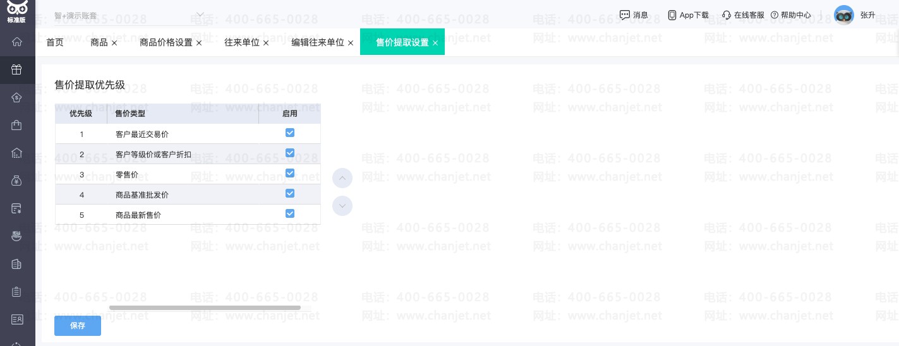
Task: Switch to the 商品 tab
Action: (99, 42)
